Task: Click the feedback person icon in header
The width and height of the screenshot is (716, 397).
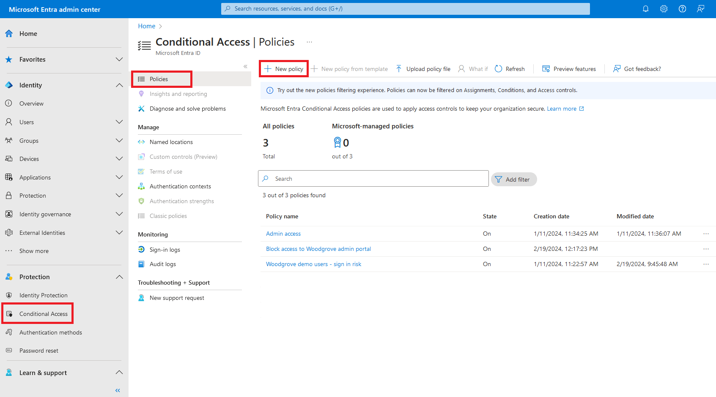Action: (701, 9)
